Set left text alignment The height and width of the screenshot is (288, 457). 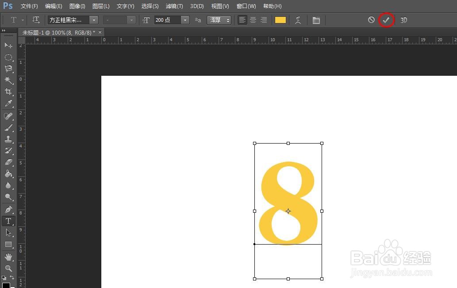click(x=242, y=20)
